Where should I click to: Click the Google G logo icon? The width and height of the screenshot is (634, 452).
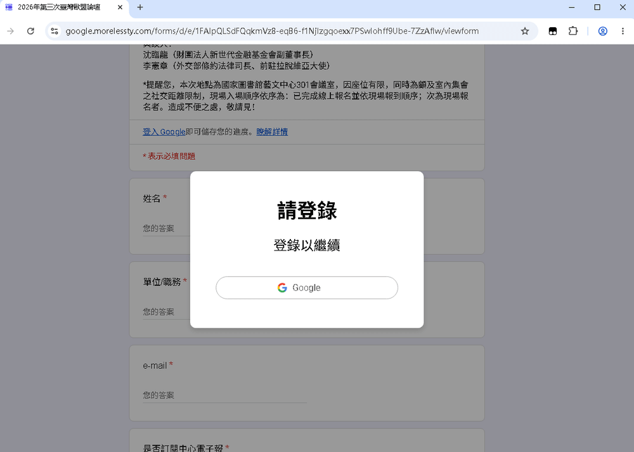coord(282,287)
